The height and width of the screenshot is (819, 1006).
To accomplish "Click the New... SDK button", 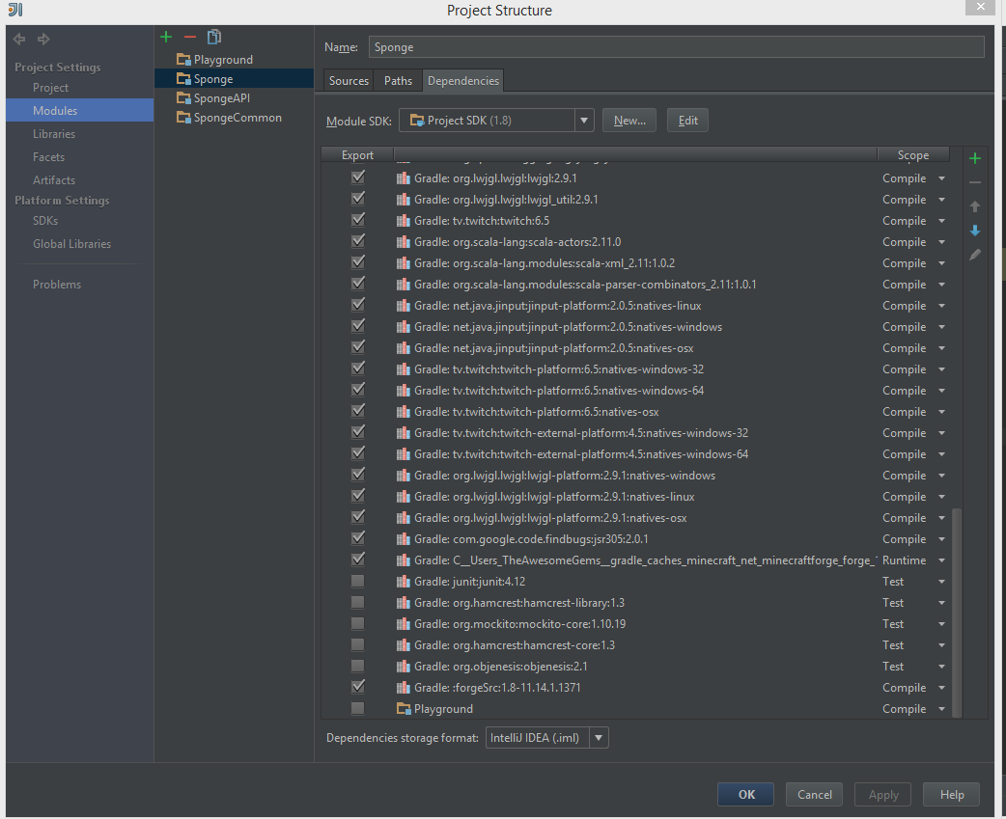I will tap(629, 121).
